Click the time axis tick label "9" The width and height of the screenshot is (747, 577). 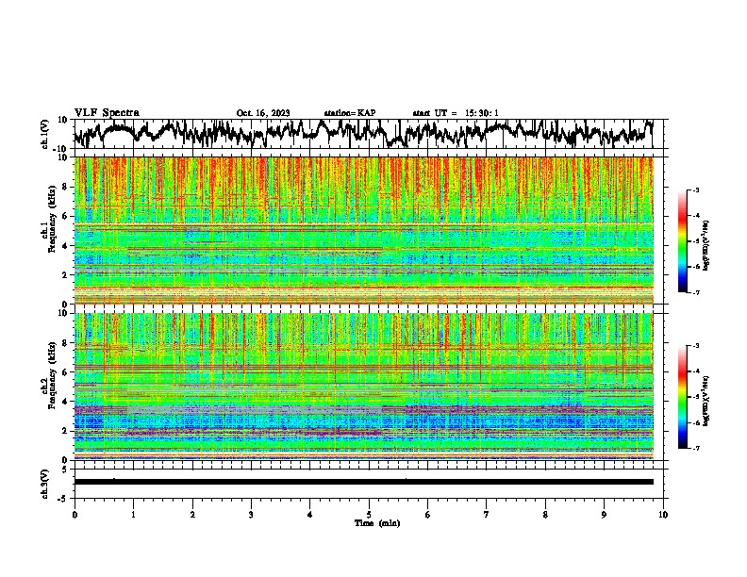click(x=604, y=515)
